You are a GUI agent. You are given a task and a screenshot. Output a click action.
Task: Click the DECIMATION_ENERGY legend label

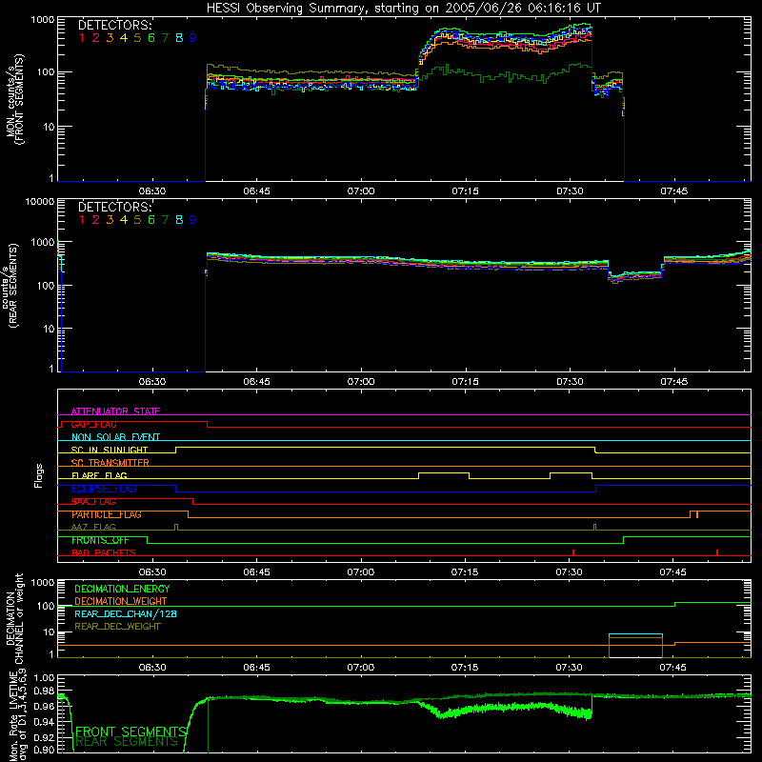tap(122, 589)
